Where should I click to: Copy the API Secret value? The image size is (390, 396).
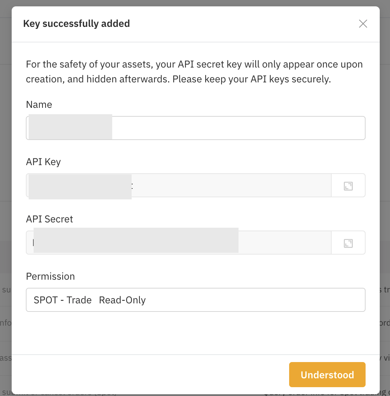pos(348,244)
